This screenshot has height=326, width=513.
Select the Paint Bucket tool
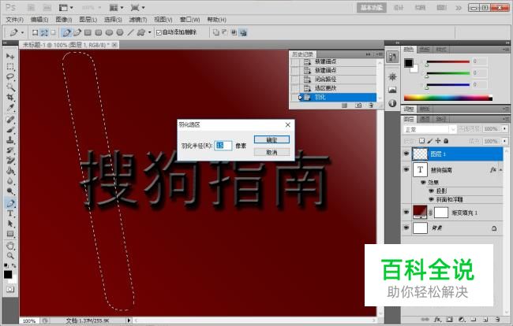click(x=10, y=171)
